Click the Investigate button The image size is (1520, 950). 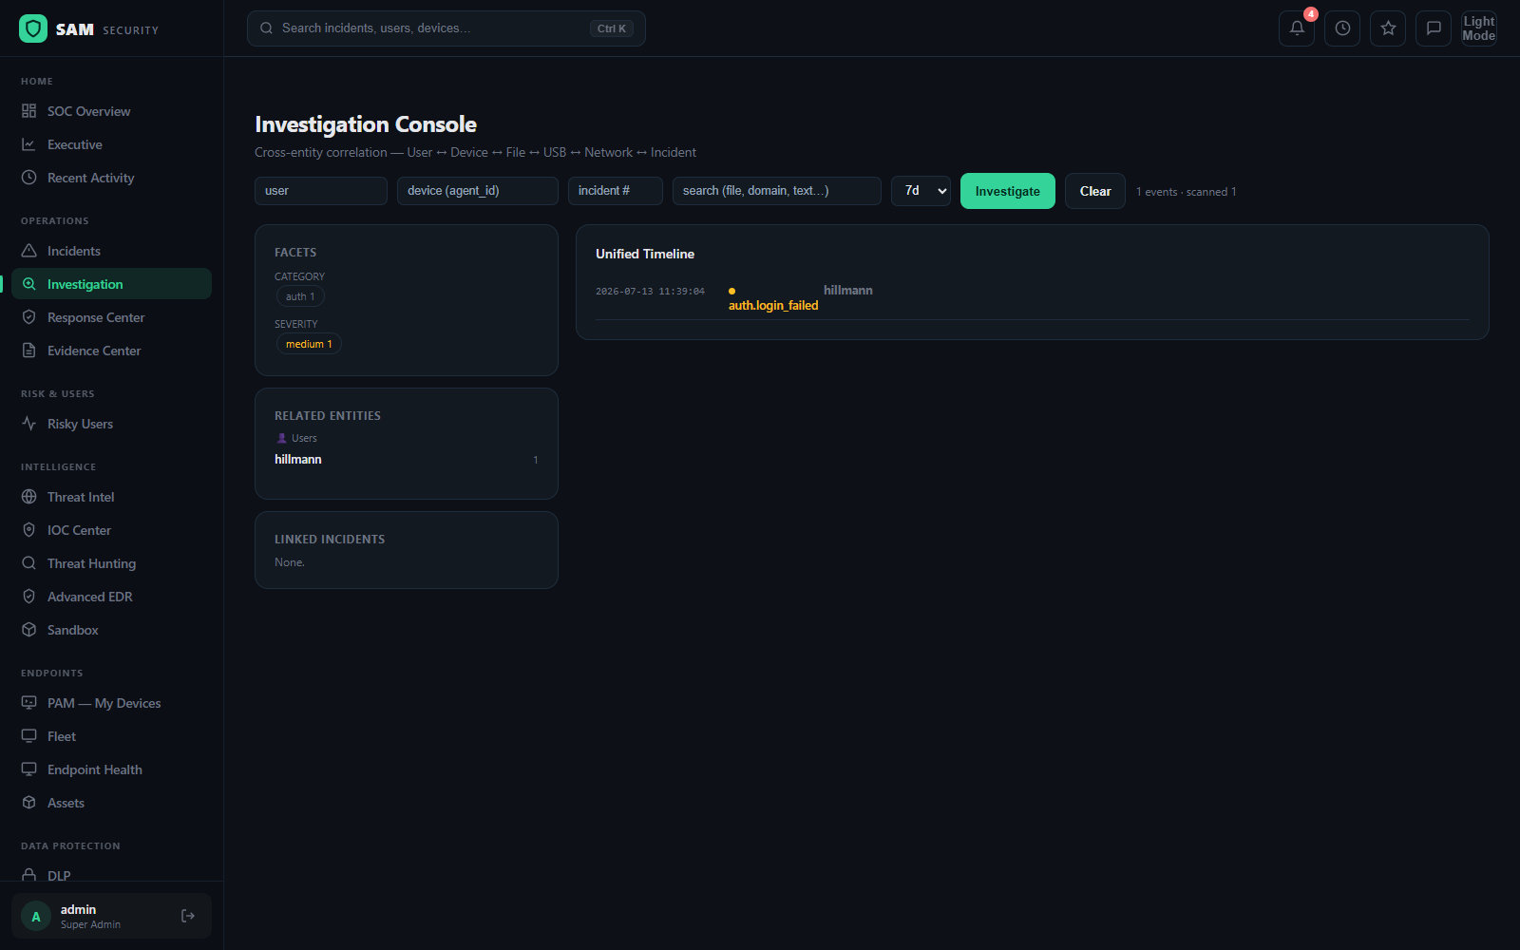[1008, 191]
